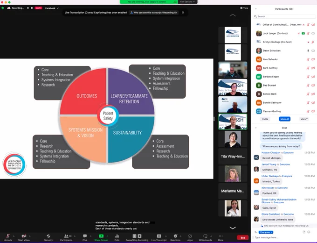Click Hassan Chaaban's name in chat

[271, 153]
